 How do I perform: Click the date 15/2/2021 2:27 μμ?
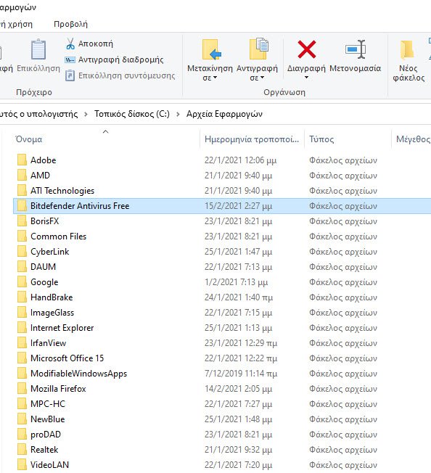238,206
